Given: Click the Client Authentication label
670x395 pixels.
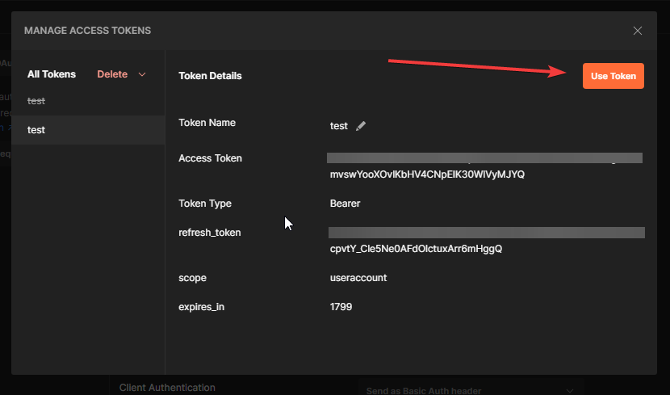Looking at the screenshot, I should click(x=167, y=388).
